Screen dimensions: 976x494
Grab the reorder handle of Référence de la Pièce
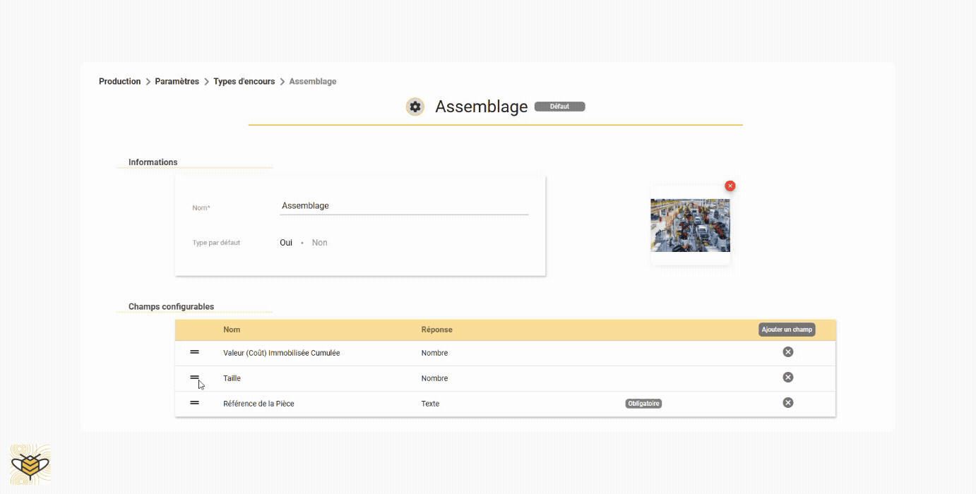pos(194,402)
